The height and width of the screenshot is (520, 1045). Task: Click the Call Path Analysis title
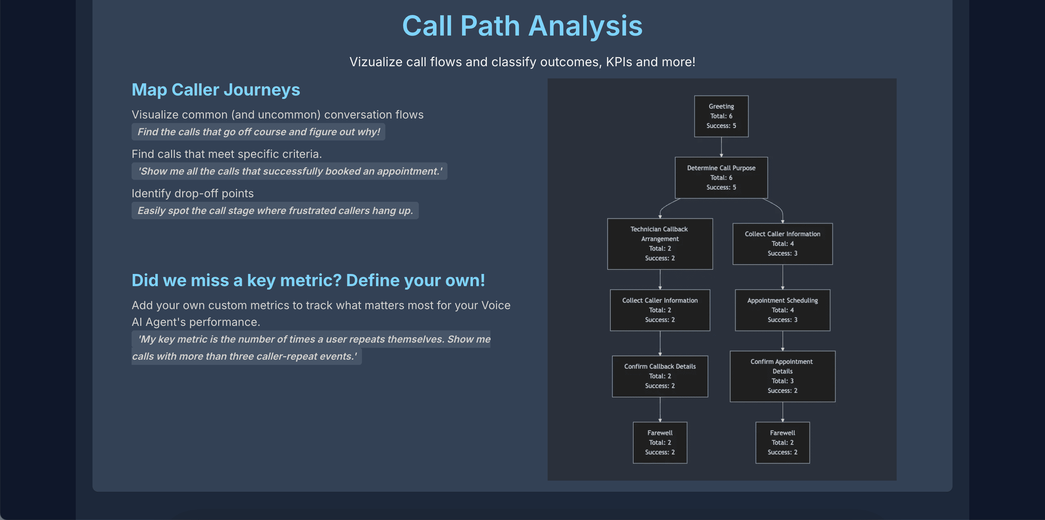point(522,26)
